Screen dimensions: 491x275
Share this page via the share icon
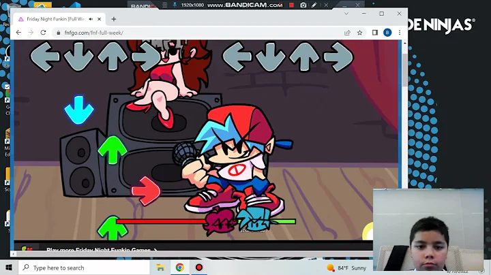tap(347, 33)
